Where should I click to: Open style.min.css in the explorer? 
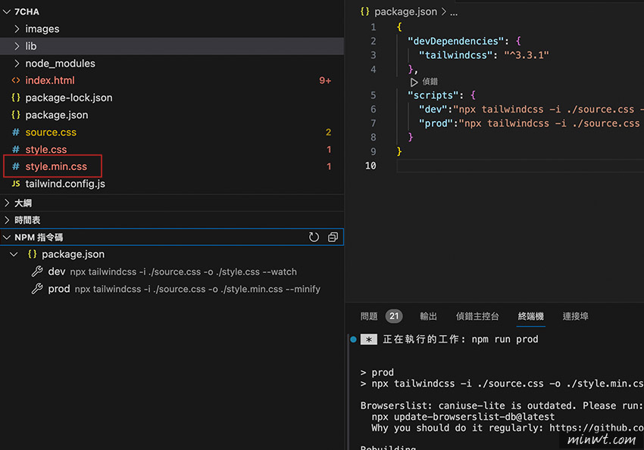pos(56,166)
